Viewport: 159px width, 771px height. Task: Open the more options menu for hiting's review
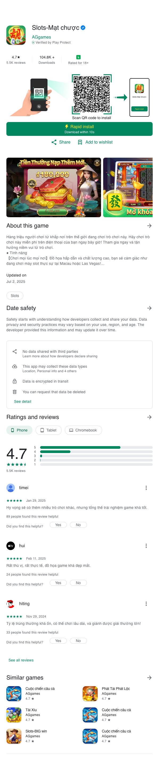click(x=146, y=604)
